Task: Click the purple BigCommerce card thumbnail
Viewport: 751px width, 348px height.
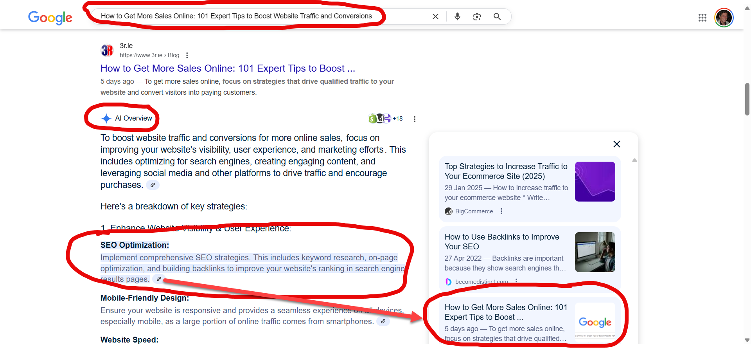Action: tap(595, 182)
